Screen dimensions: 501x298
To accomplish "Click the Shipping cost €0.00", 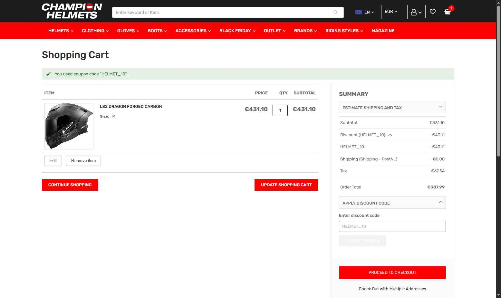I will click(438, 159).
